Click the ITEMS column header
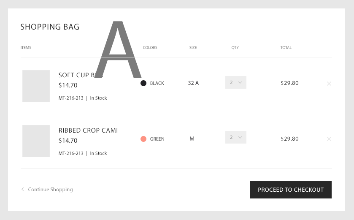The image size is (354, 220). tap(26, 48)
